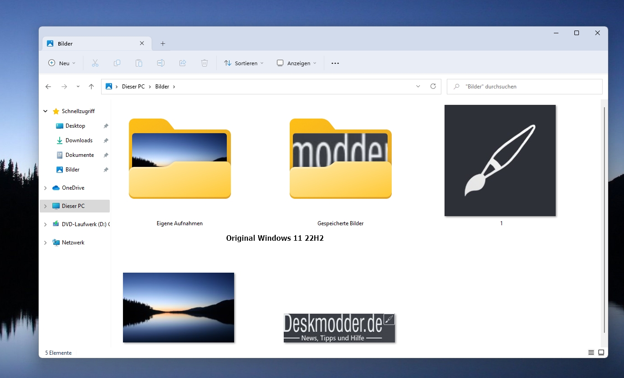Expand the OneDrive tree node
This screenshot has width=624, height=378.
(45, 188)
